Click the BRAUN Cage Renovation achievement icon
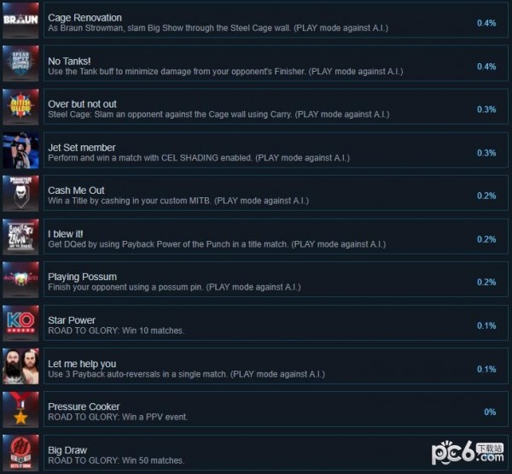Screen dimensions: 512x474 tap(20, 20)
